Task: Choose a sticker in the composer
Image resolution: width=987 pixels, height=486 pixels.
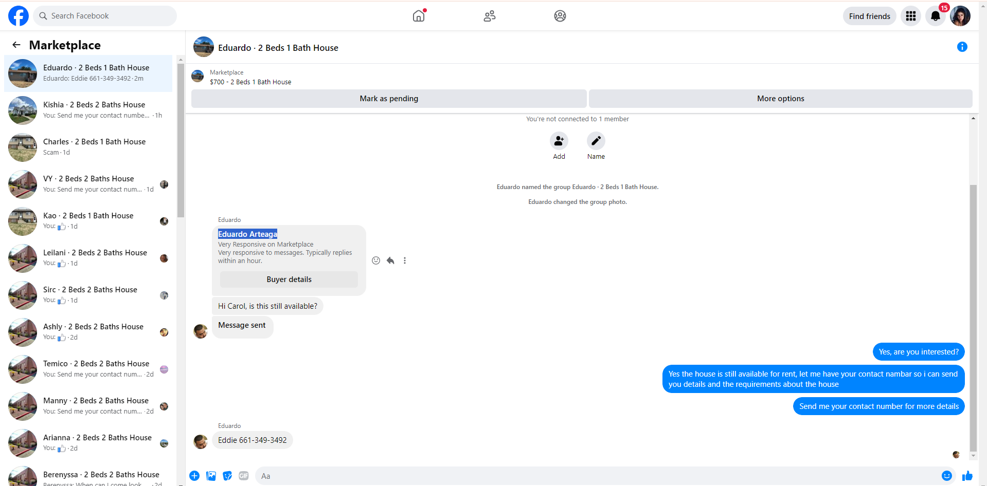Action: click(227, 476)
